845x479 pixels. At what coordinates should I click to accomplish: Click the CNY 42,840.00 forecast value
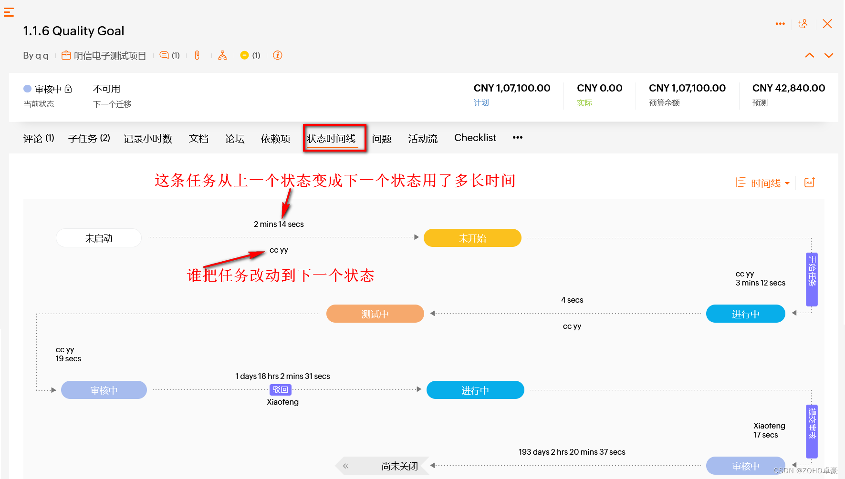(789, 88)
